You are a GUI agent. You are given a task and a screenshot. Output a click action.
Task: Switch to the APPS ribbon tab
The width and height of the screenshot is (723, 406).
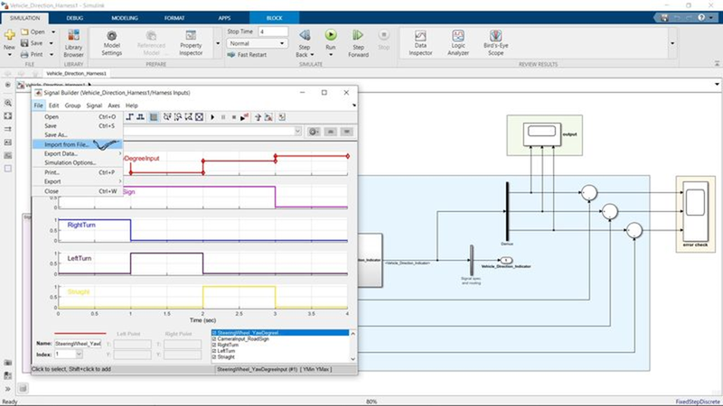224,18
